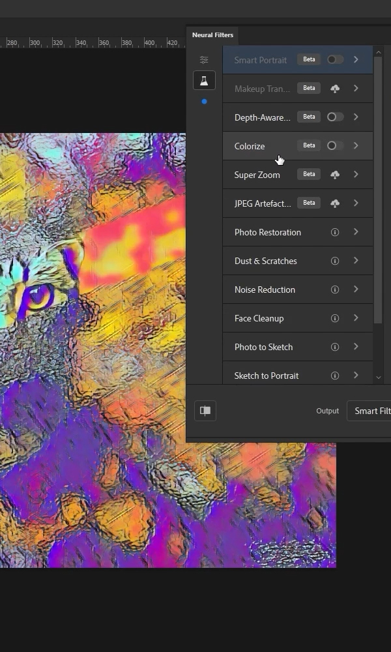Image resolution: width=391 pixels, height=652 pixels.
Task: Select the Photo Restoration filter row
Action: (298, 232)
